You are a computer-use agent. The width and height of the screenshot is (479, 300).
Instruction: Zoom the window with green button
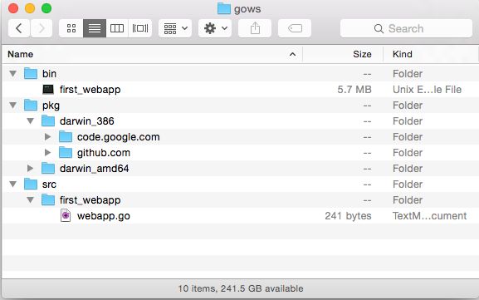[x=46, y=8]
